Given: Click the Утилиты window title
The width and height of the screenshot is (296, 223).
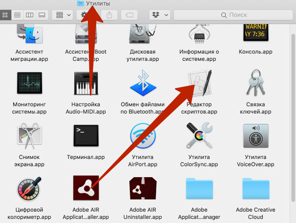Looking at the screenshot, I should 98,4.
